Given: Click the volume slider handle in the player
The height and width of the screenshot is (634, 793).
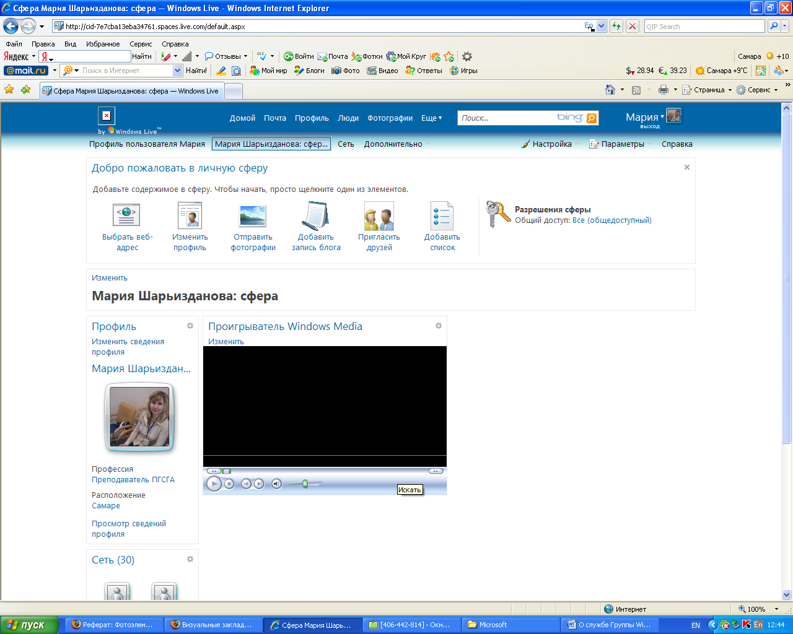Looking at the screenshot, I should point(305,484).
